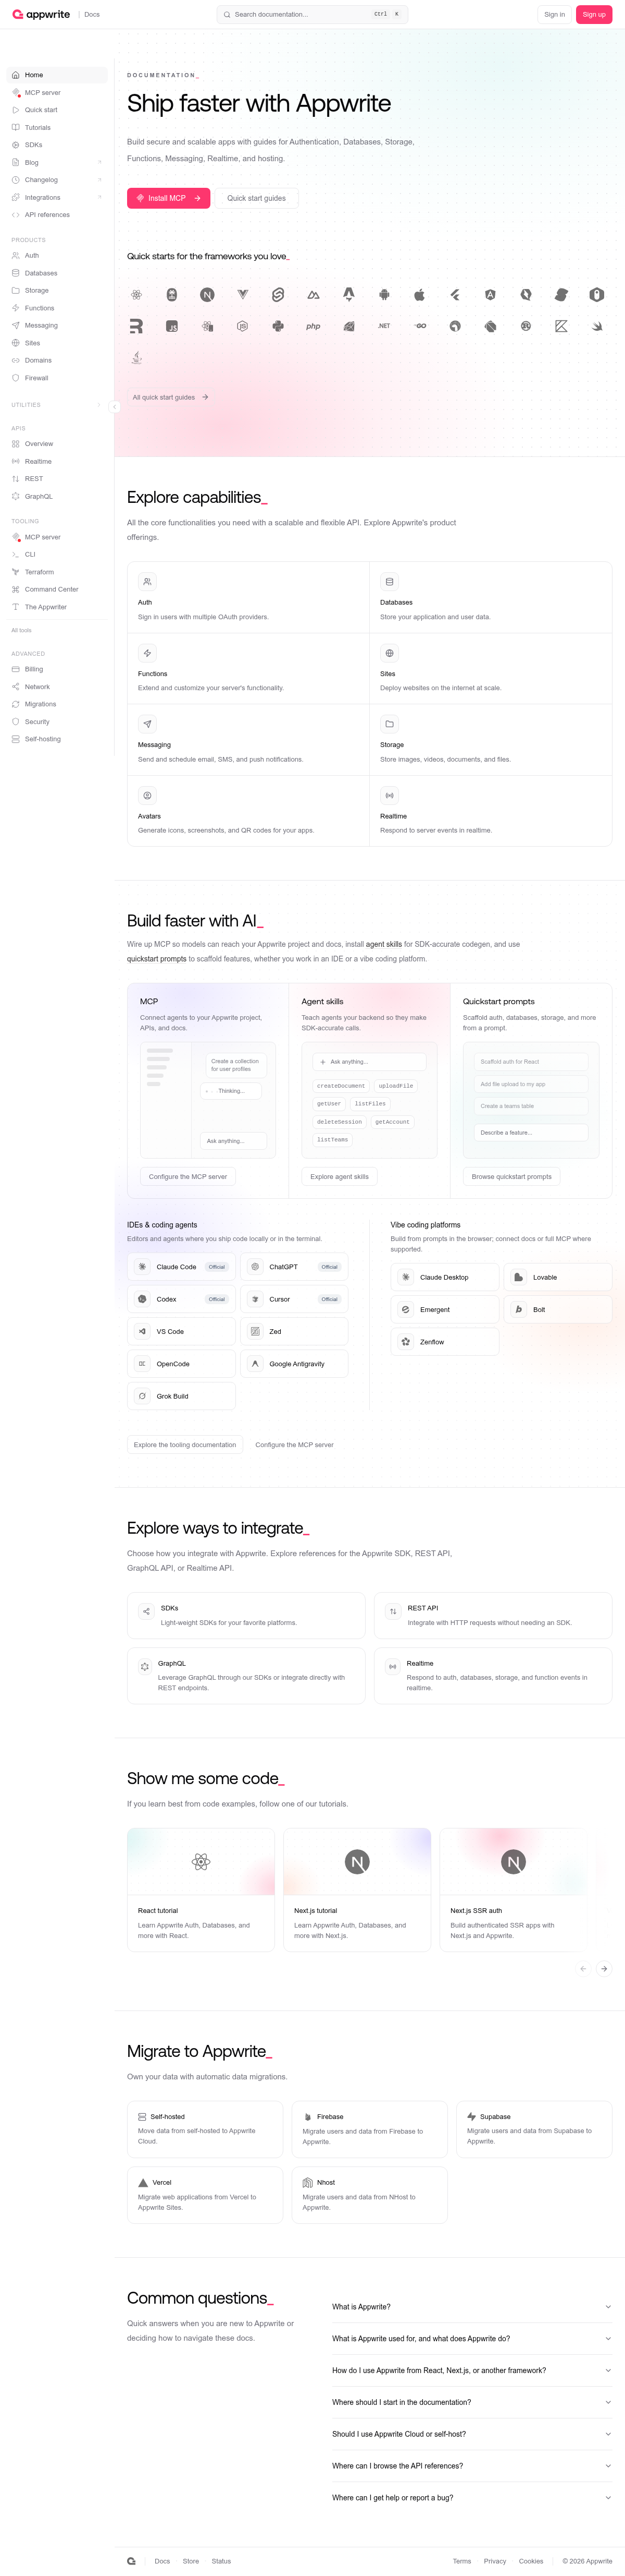Open the Android quick start icon
The height and width of the screenshot is (2576, 625).
point(384,295)
